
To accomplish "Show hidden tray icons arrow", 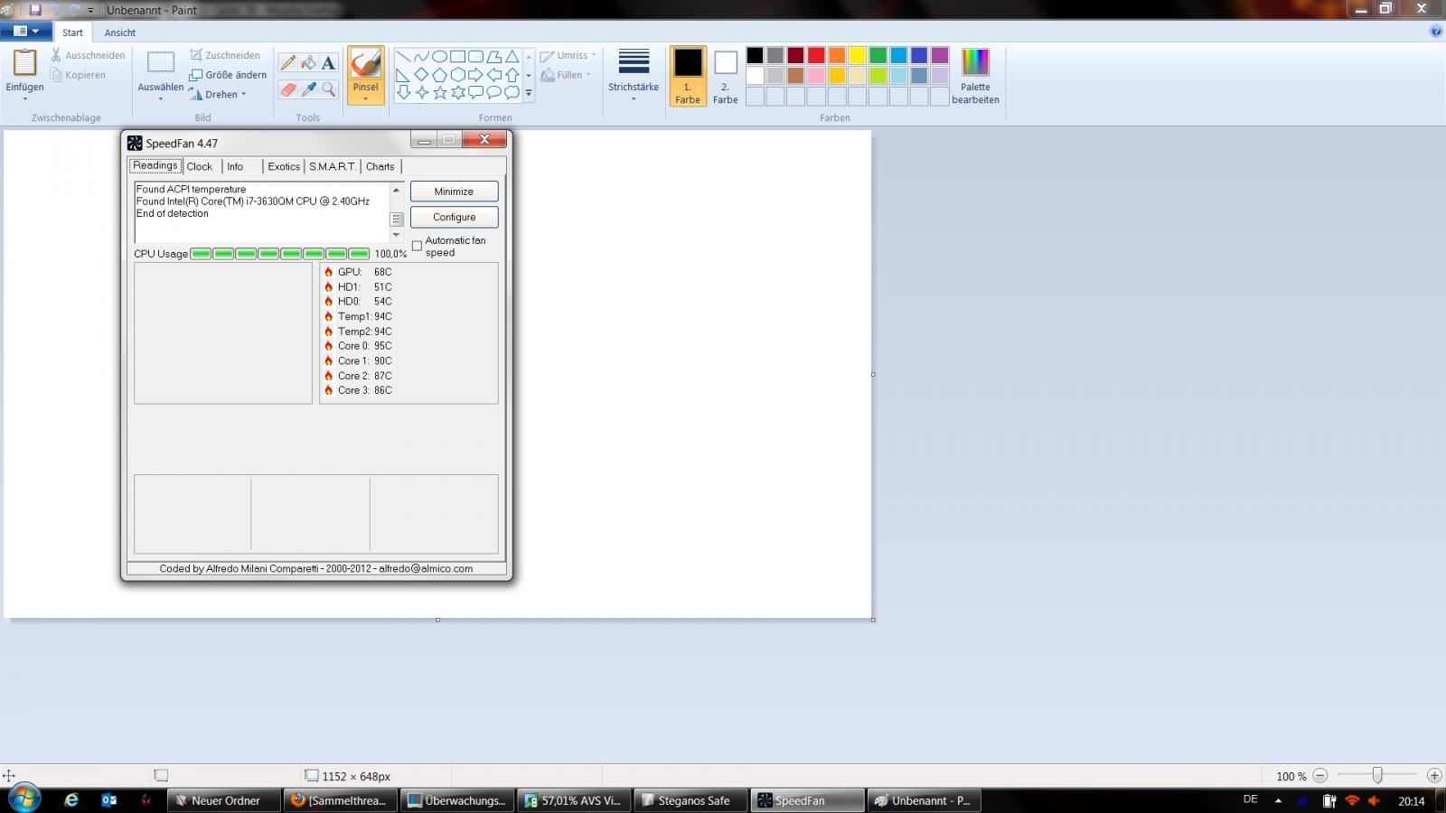I will tap(1278, 800).
